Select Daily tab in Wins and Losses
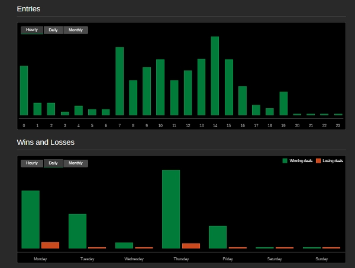 click(53, 163)
